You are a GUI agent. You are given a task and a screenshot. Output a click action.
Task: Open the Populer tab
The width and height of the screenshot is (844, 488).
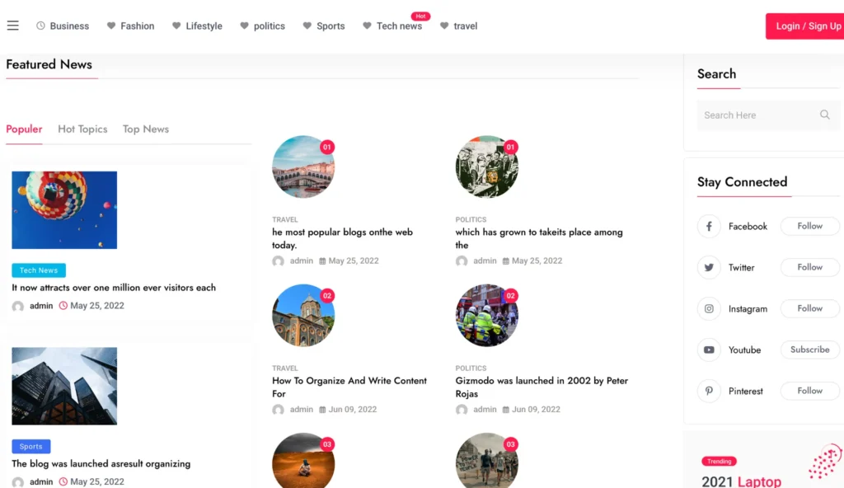point(24,129)
